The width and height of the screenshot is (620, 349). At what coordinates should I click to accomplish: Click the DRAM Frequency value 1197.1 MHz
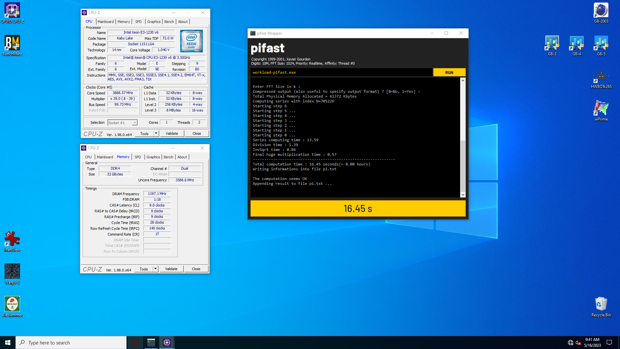(157, 194)
